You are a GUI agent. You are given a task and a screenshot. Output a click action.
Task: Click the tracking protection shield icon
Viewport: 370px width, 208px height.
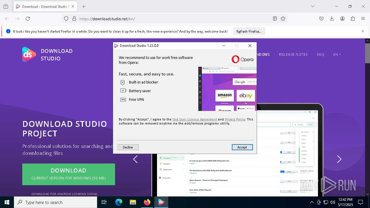tap(66, 18)
